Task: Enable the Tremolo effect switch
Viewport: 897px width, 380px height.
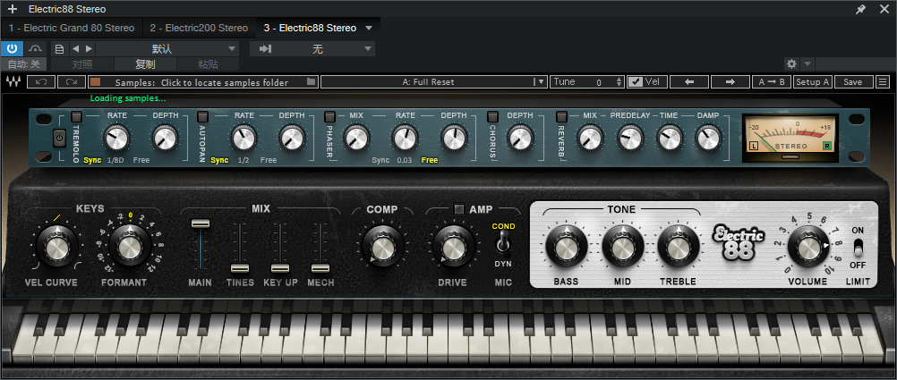Action: pyautogui.click(x=75, y=116)
